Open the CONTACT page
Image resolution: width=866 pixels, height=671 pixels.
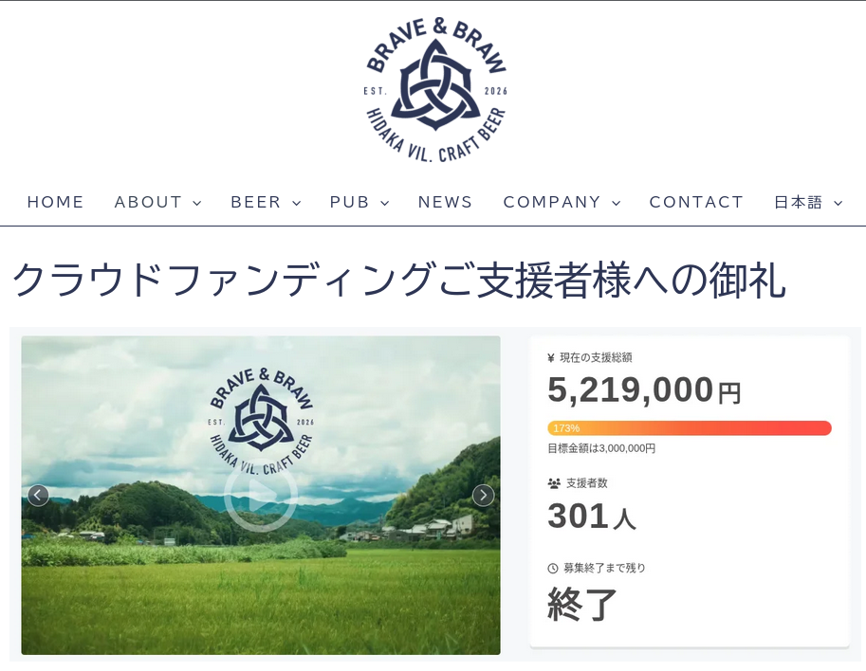[696, 202]
